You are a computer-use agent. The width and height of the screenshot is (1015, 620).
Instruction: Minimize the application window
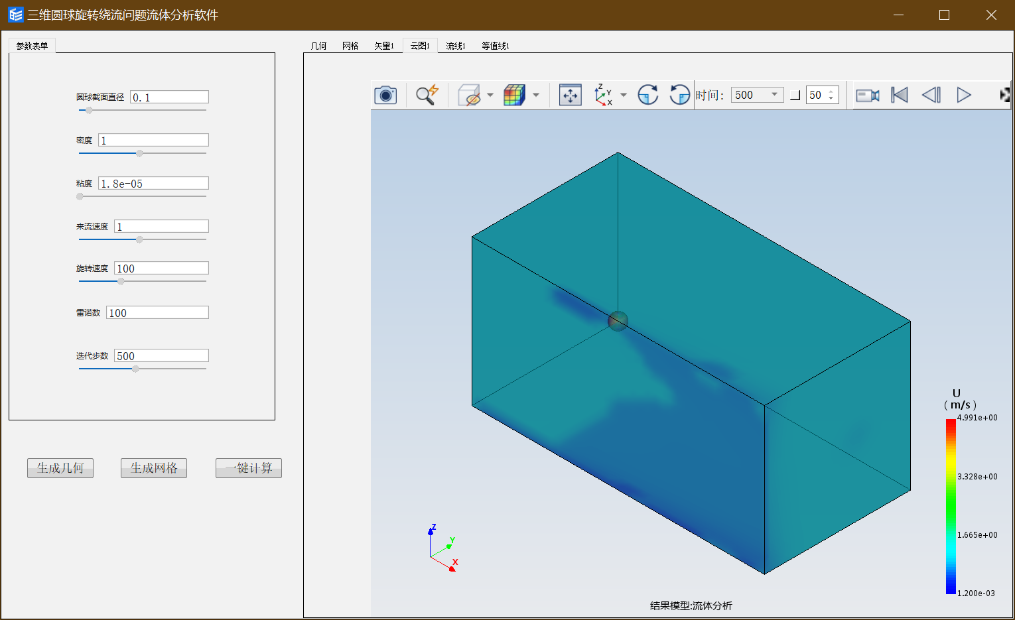click(x=898, y=15)
